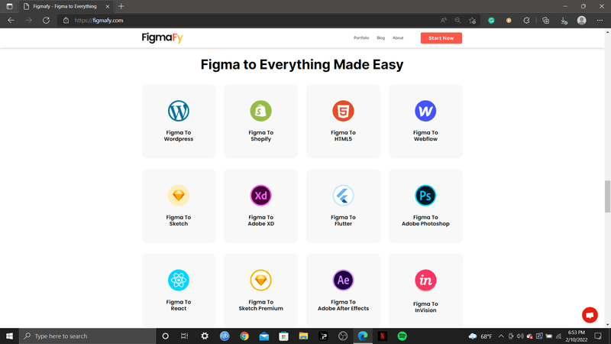611x344 pixels.
Task: Show hidden system tray icons
Action: point(501,336)
